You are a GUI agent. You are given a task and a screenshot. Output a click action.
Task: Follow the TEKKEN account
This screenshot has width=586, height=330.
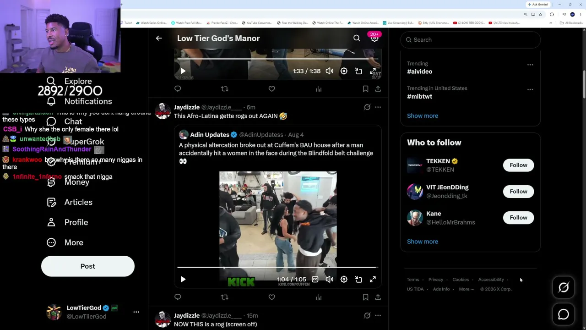(518, 165)
